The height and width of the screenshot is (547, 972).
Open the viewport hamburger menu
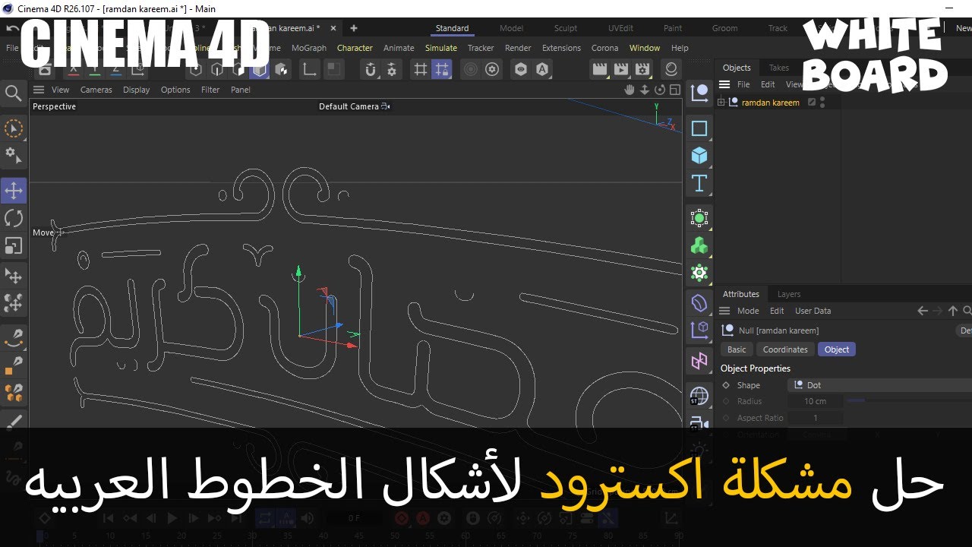39,90
